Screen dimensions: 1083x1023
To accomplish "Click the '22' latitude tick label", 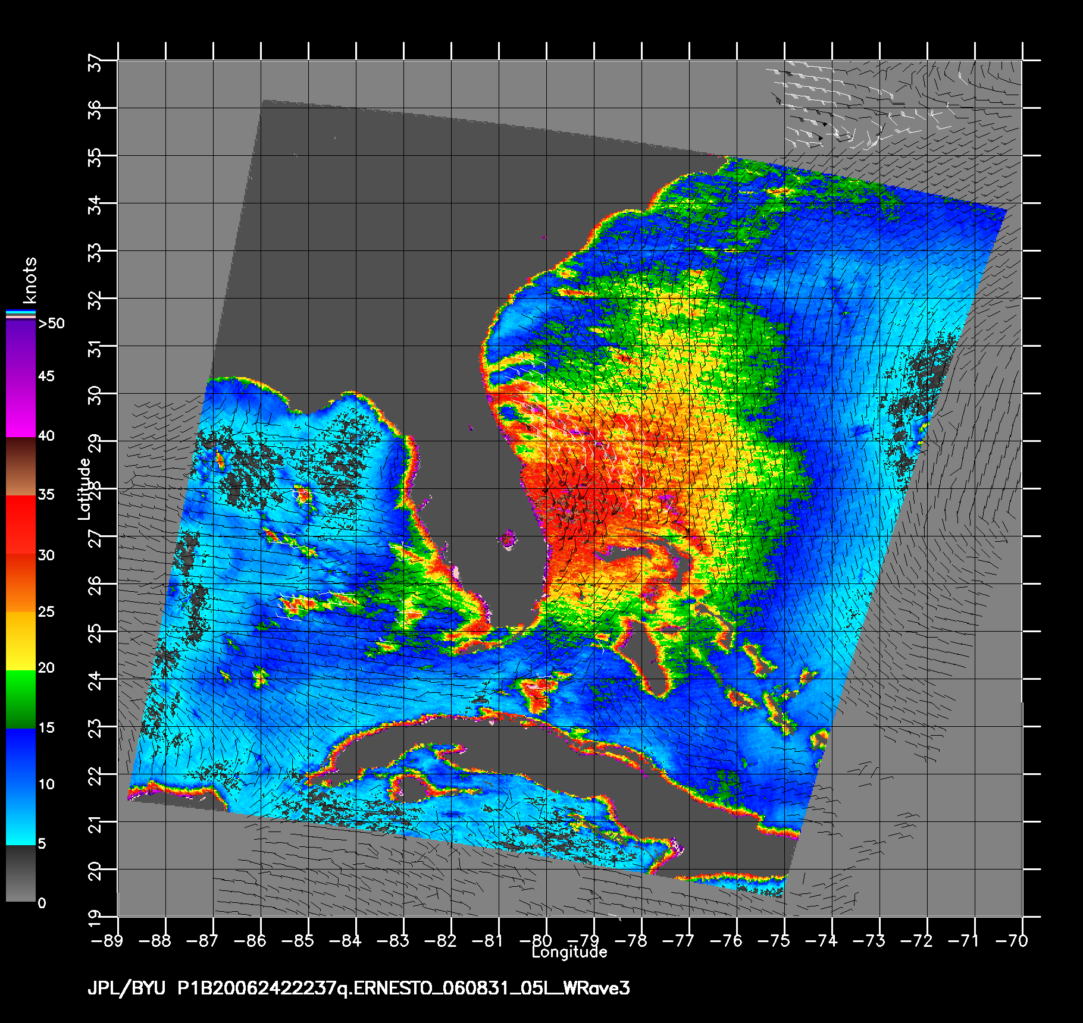I will 95,776.
